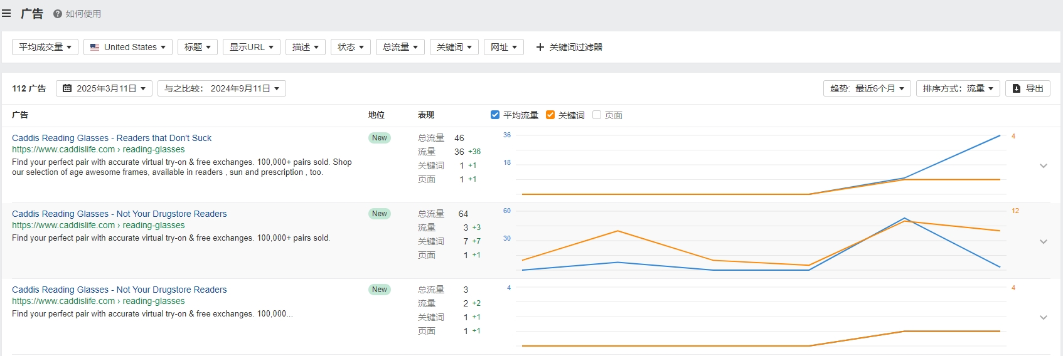Open the 排序方式 流量 dropdown
Image resolution: width=1063 pixels, height=356 pixels.
[958, 88]
